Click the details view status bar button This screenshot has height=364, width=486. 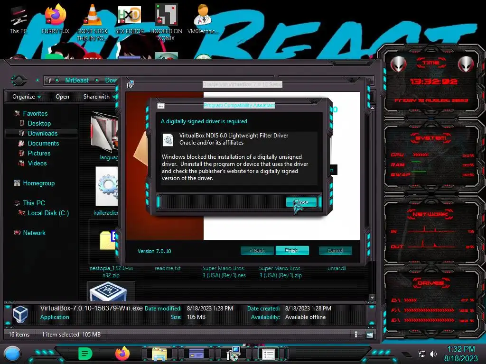[x=356, y=334]
